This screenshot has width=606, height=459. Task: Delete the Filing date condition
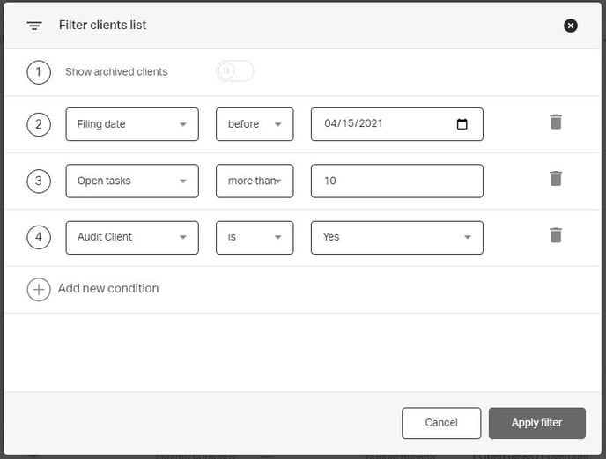pos(555,122)
